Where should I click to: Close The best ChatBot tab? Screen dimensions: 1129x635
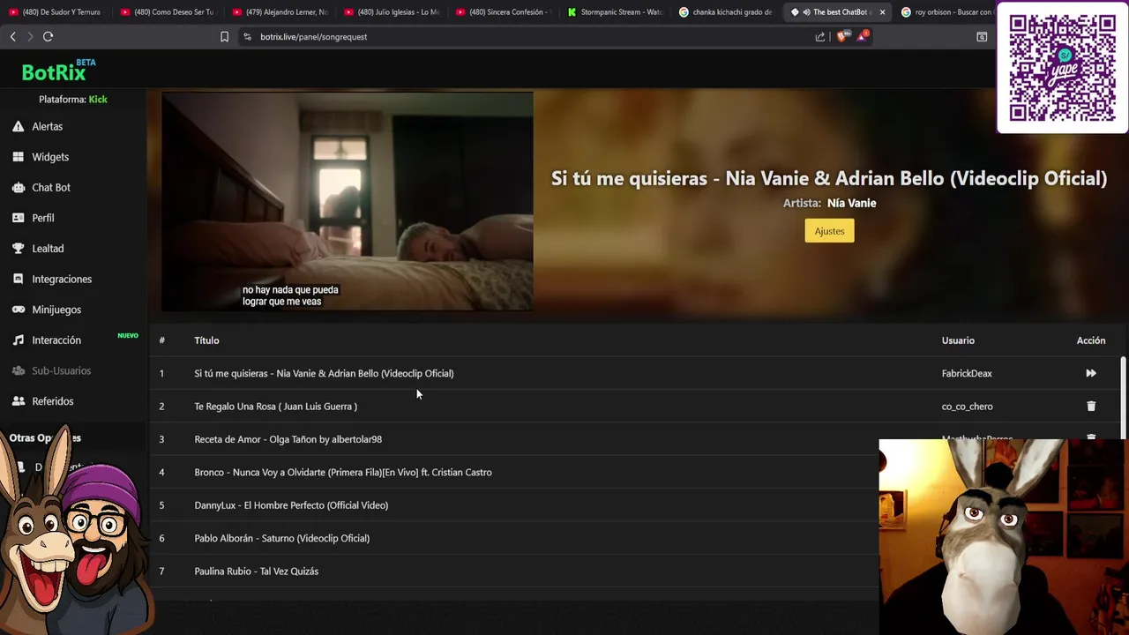click(x=882, y=12)
